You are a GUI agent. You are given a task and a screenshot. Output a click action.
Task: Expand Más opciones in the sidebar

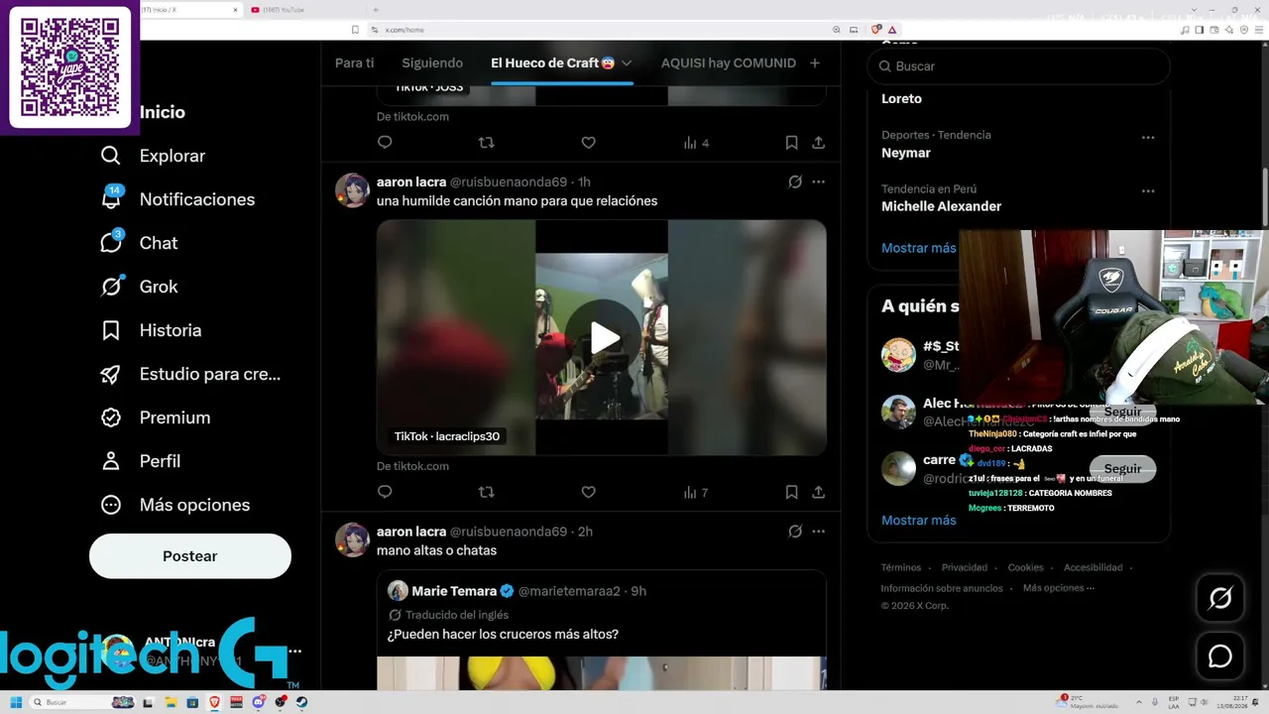coord(174,505)
